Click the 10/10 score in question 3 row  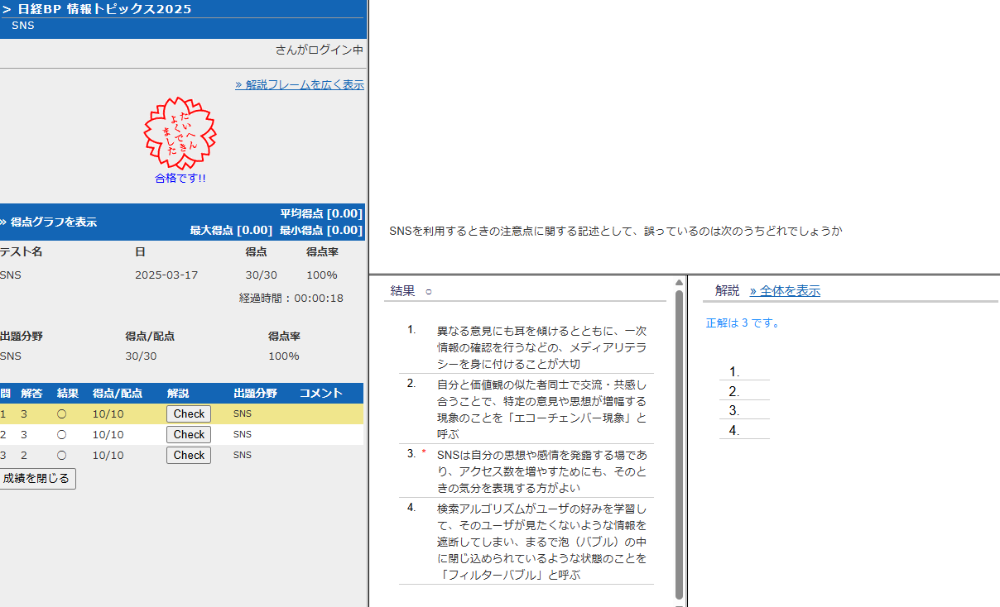point(108,455)
